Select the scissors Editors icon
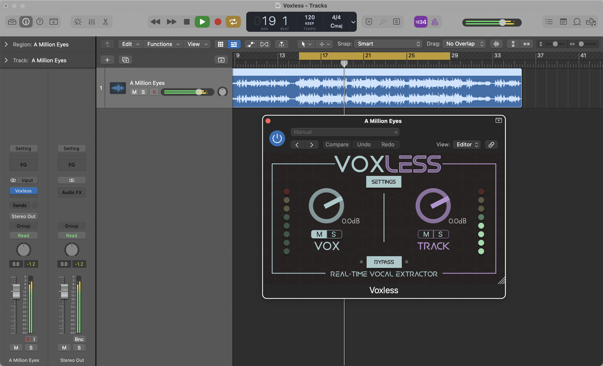This screenshot has width=603, height=366. pyautogui.click(x=106, y=22)
